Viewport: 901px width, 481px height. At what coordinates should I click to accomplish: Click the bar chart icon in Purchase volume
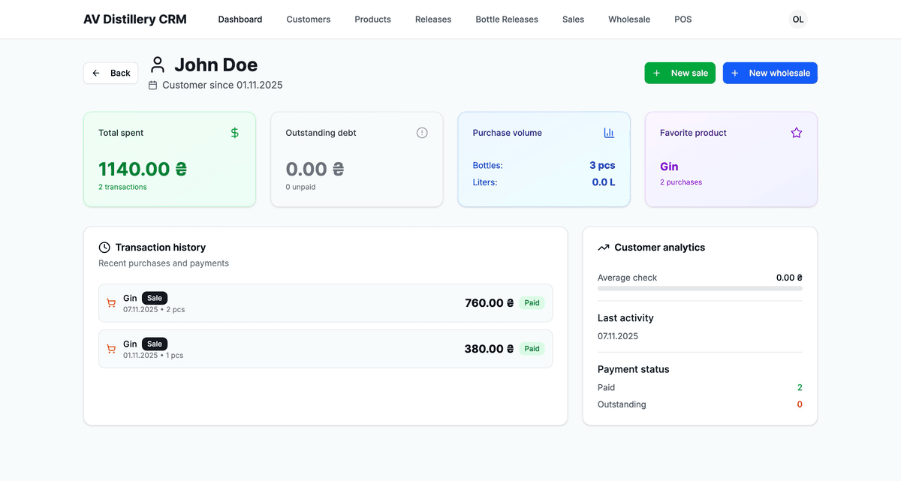[609, 133]
